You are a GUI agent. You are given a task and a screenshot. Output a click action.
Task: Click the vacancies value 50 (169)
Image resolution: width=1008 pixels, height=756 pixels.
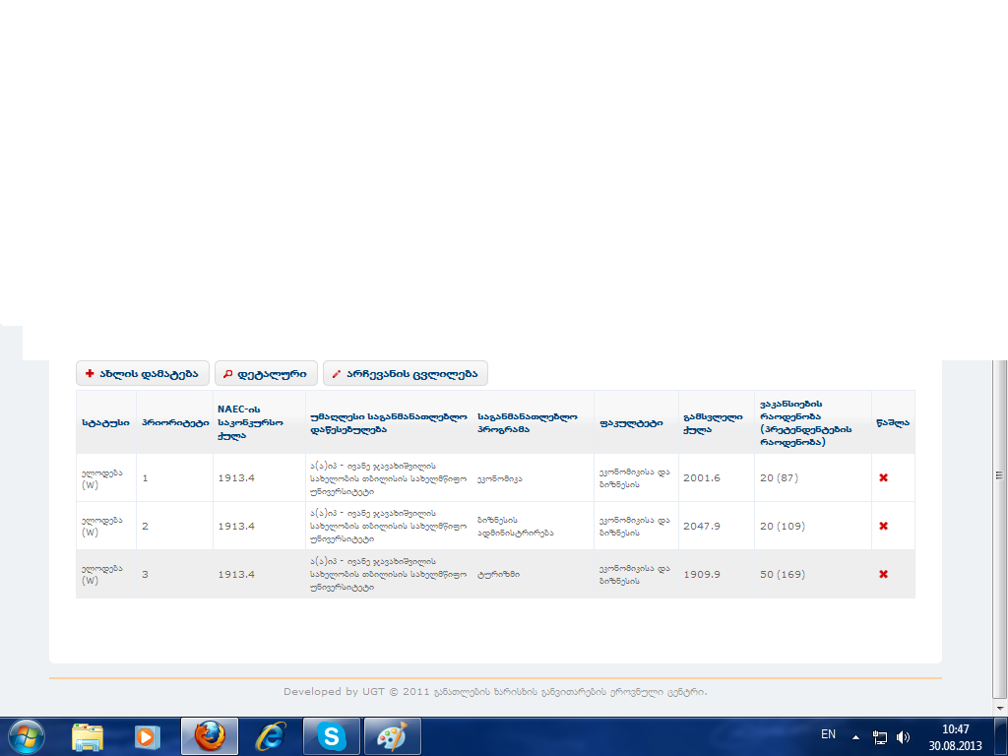pyautogui.click(x=783, y=574)
